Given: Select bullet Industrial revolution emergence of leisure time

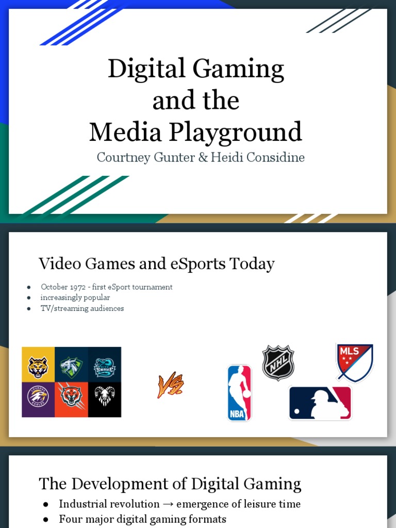Looking at the screenshot, I should point(180,504).
